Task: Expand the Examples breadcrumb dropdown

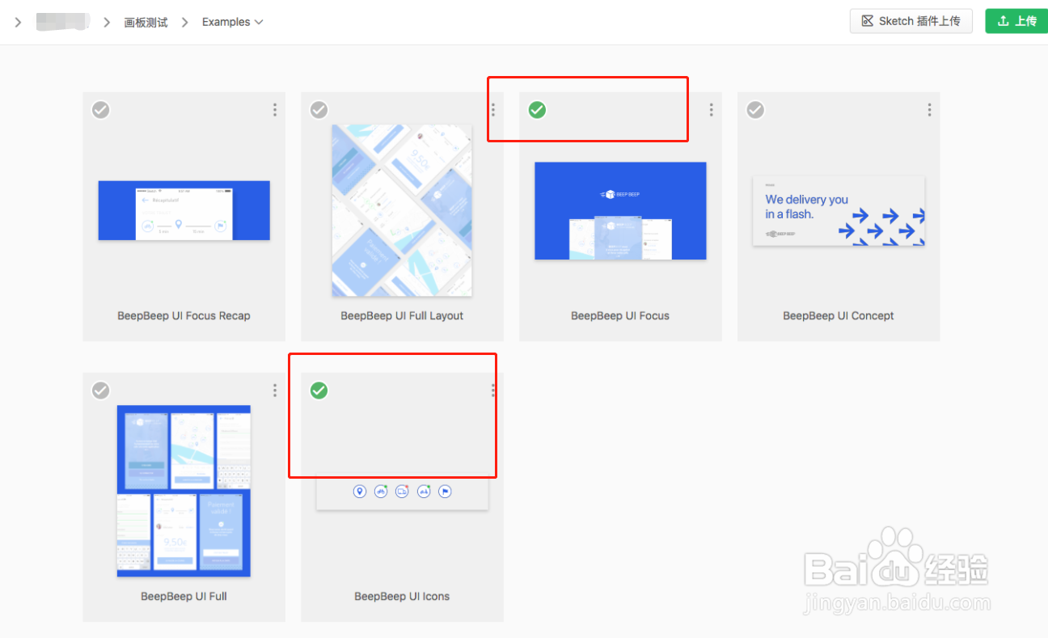Action: [x=233, y=22]
